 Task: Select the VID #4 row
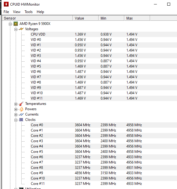(x=104, y=61)
